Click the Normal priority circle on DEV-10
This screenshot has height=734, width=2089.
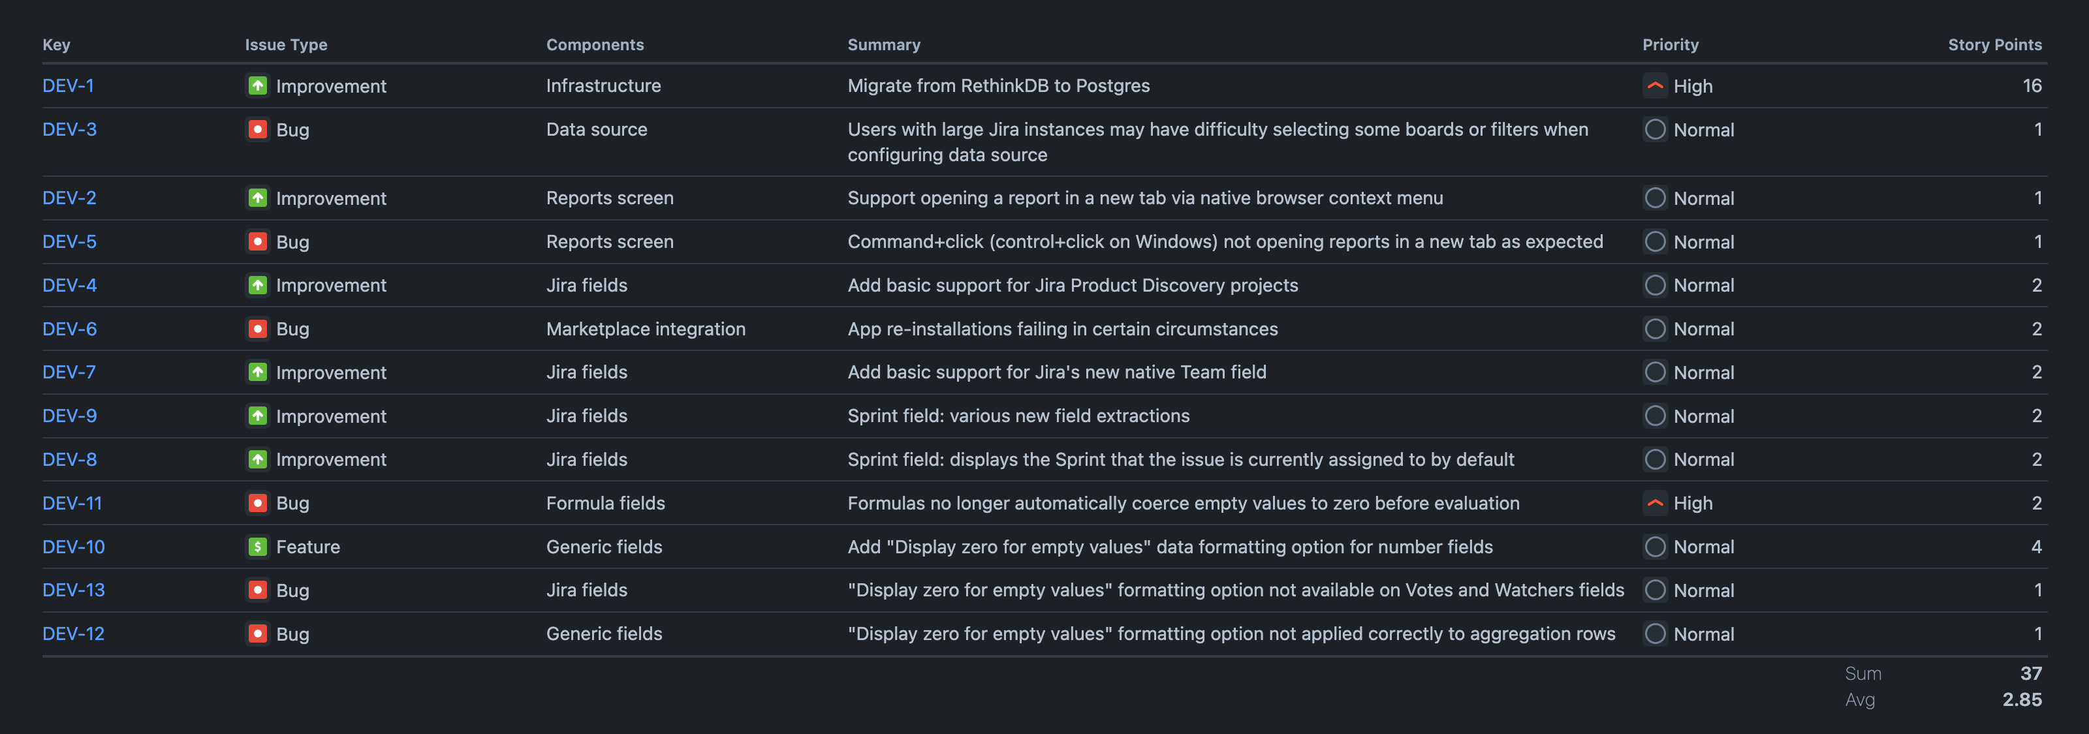[1655, 547]
